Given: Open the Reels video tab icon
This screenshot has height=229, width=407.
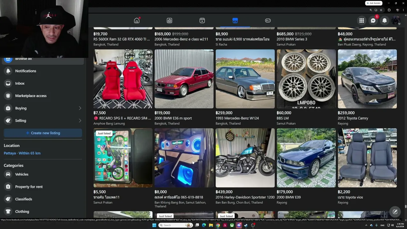Looking at the screenshot, I should pyautogui.click(x=202, y=21).
